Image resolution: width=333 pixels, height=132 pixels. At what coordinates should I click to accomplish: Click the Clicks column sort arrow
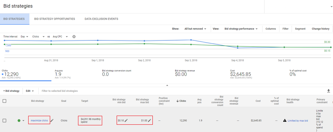[x=178, y=101]
